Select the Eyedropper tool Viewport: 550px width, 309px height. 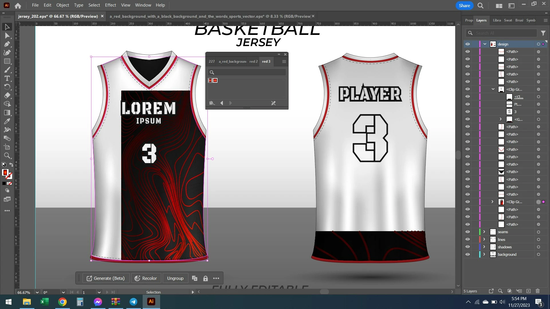click(x=7, y=121)
